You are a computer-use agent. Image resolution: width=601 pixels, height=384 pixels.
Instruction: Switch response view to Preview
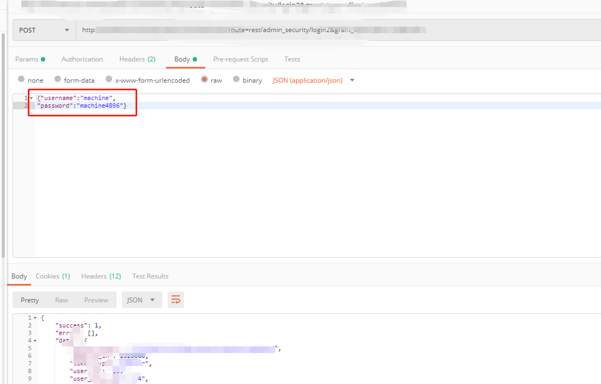(x=96, y=300)
